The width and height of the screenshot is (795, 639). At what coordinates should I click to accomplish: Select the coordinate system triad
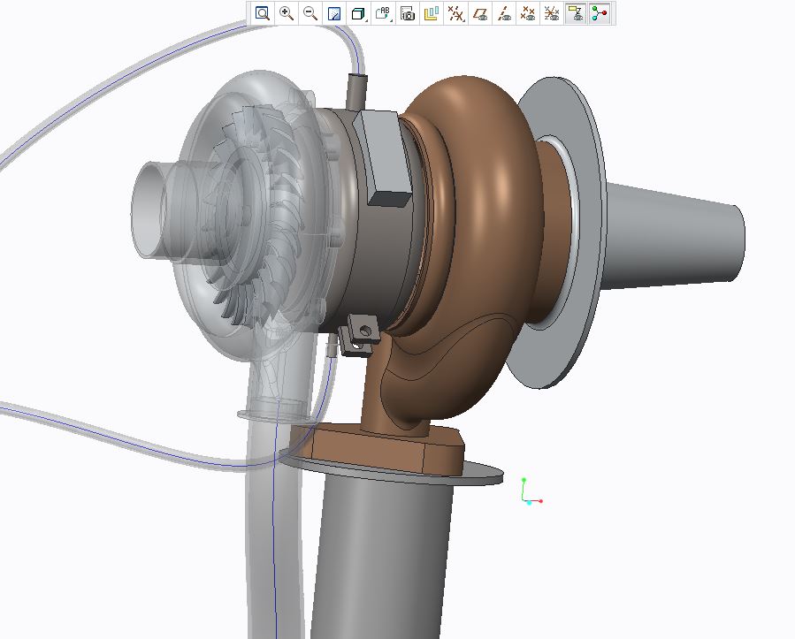(531, 491)
